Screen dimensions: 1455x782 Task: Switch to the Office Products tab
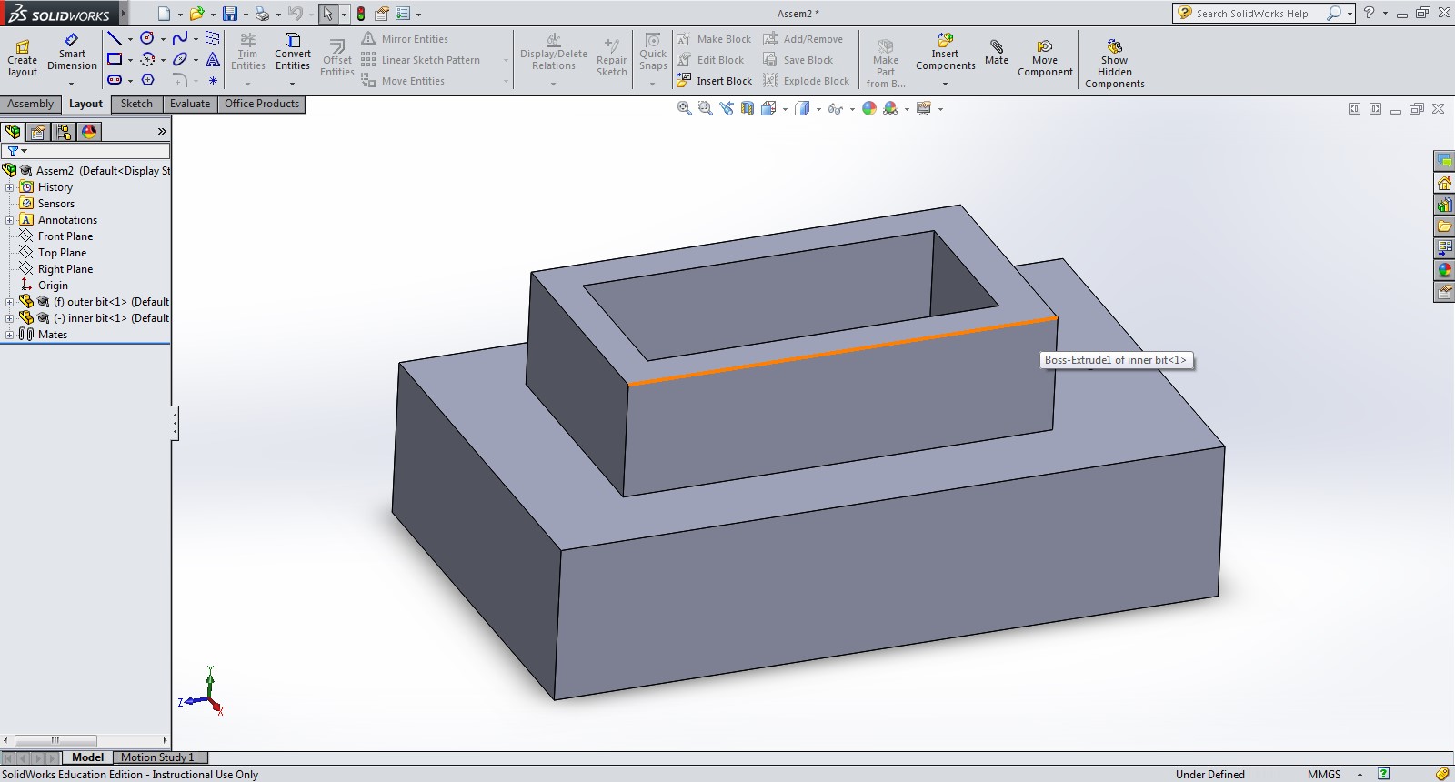coord(262,104)
